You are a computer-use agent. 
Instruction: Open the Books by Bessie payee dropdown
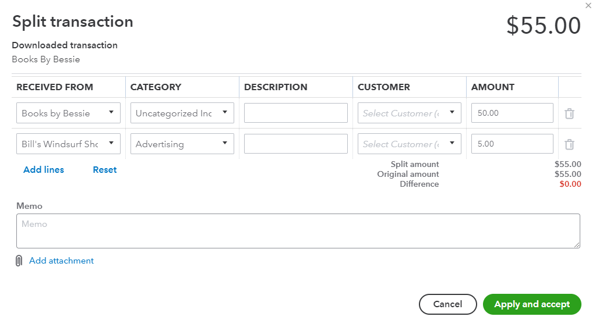click(x=68, y=113)
